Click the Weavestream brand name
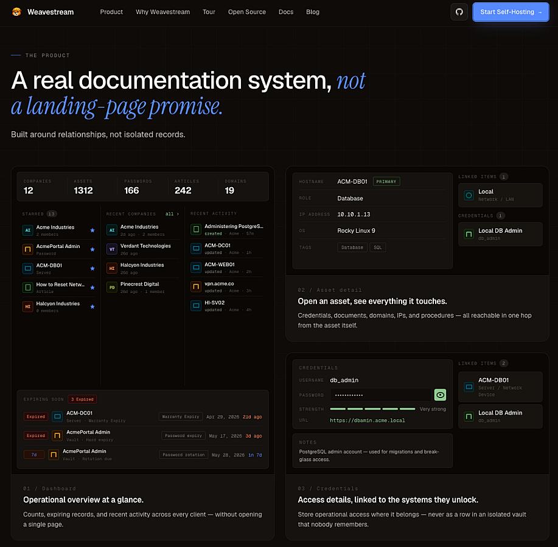Screen dimensions: 558x547 click(x=51, y=12)
